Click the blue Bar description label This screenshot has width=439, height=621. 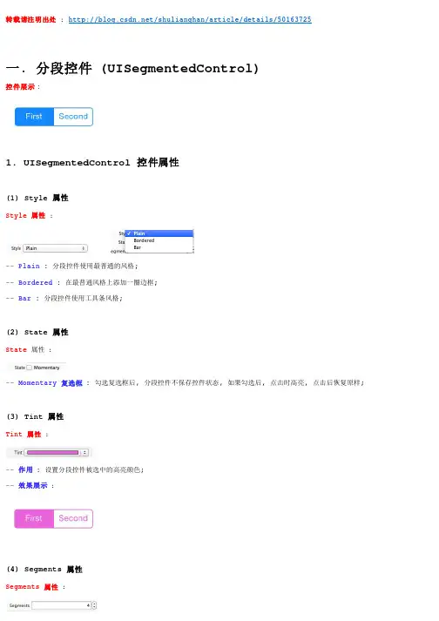(24, 298)
